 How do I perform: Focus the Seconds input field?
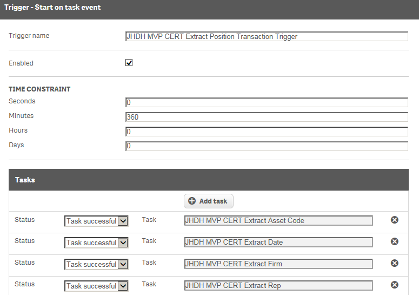coord(267,102)
